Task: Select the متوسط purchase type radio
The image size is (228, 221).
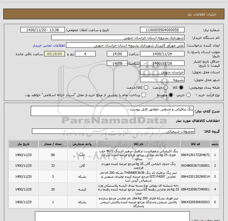Action: pos(171,95)
